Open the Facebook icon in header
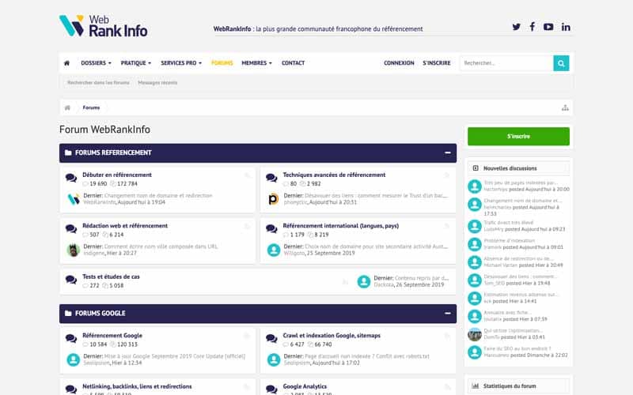The image size is (633, 395). coord(533,27)
